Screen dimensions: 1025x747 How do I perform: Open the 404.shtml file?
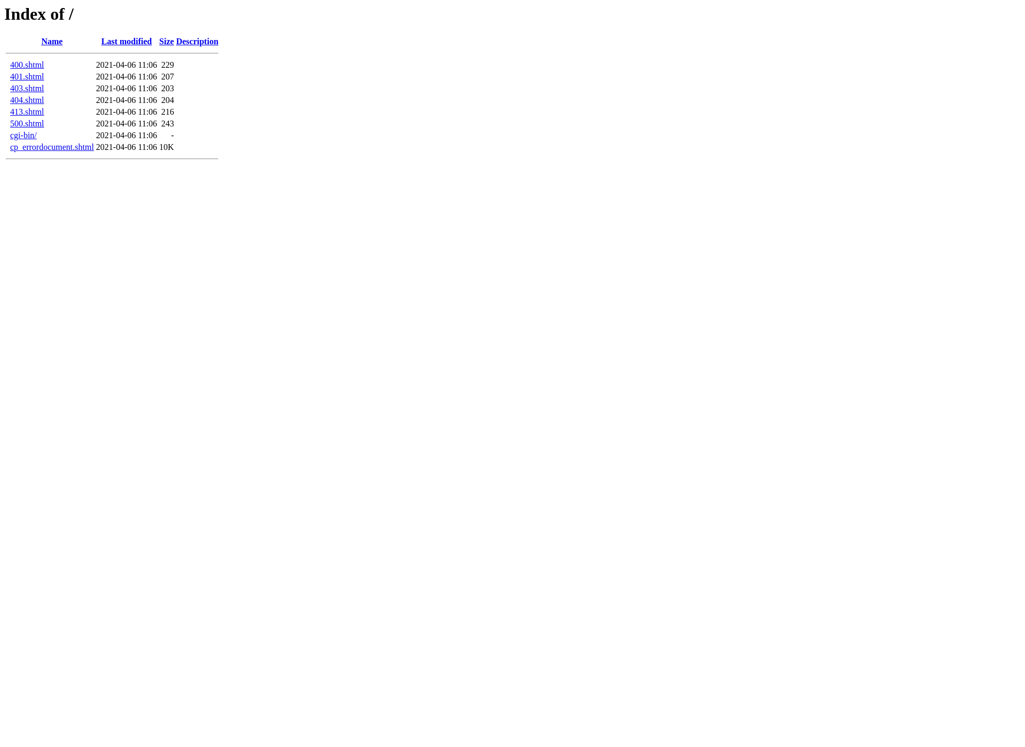click(27, 99)
